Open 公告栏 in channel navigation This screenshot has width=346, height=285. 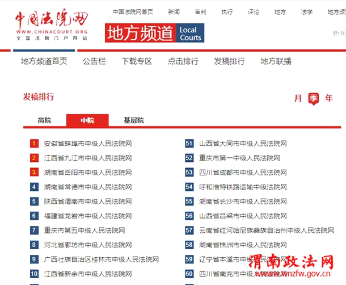pos(94,61)
